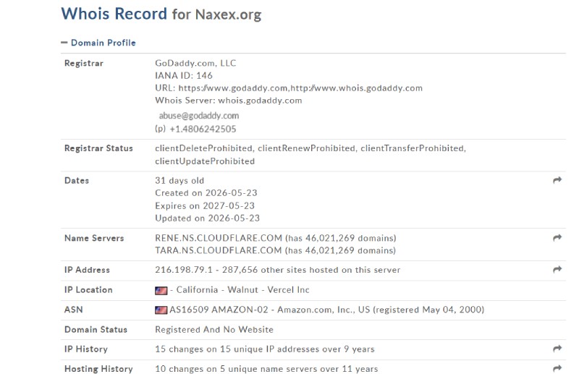Click the ASN row label
Screen dimensions: 579x374
point(74,310)
